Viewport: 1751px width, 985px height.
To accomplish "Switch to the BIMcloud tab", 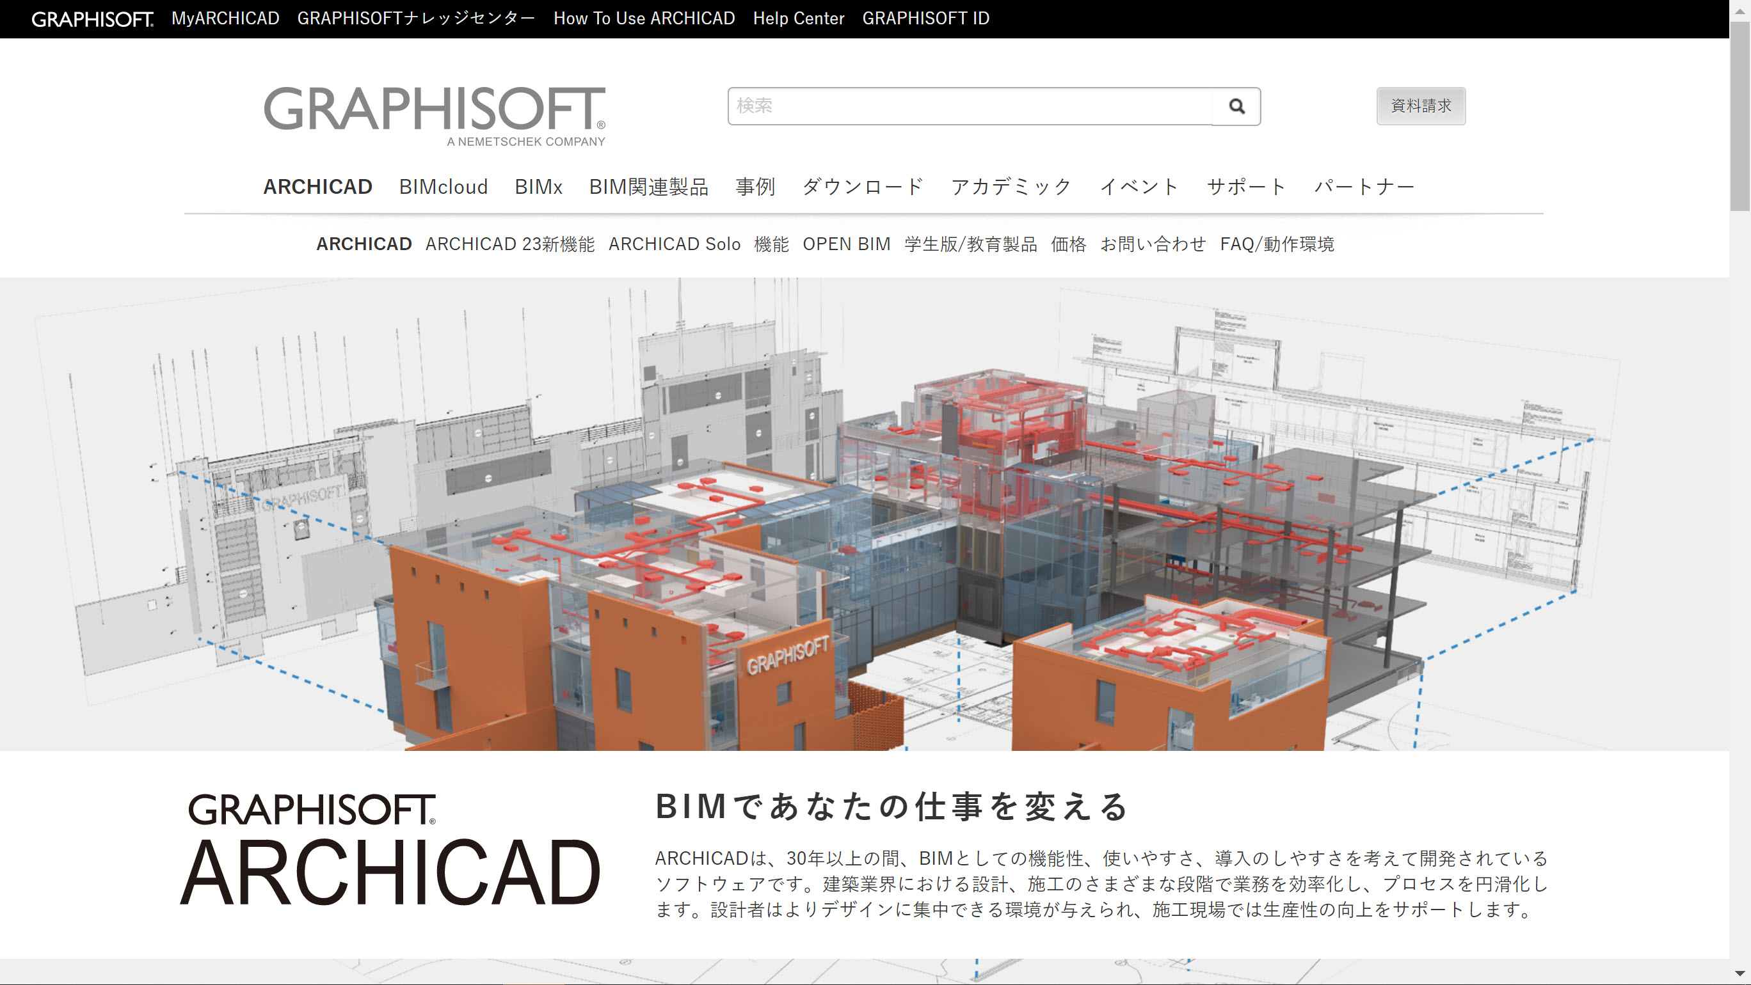I will [443, 187].
